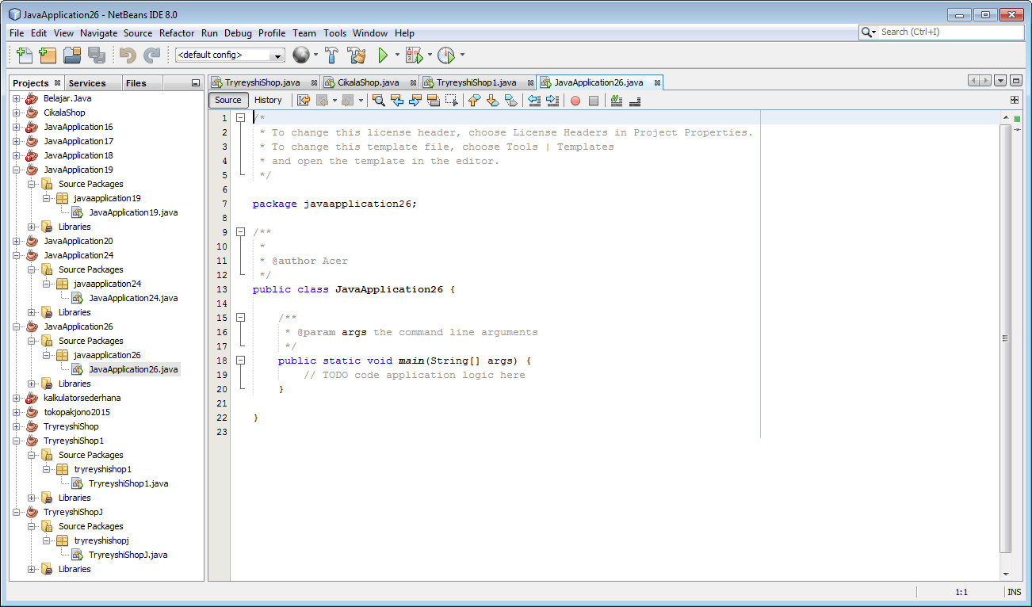Expand the CikalaShop project node
This screenshot has width=1032, height=607.
[x=16, y=112]
